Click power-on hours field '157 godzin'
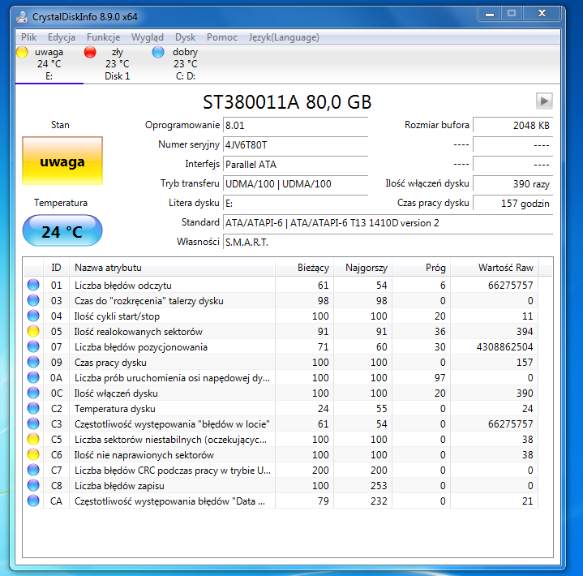The height and width of the screenshot is (576, 583). click(512, 203)
